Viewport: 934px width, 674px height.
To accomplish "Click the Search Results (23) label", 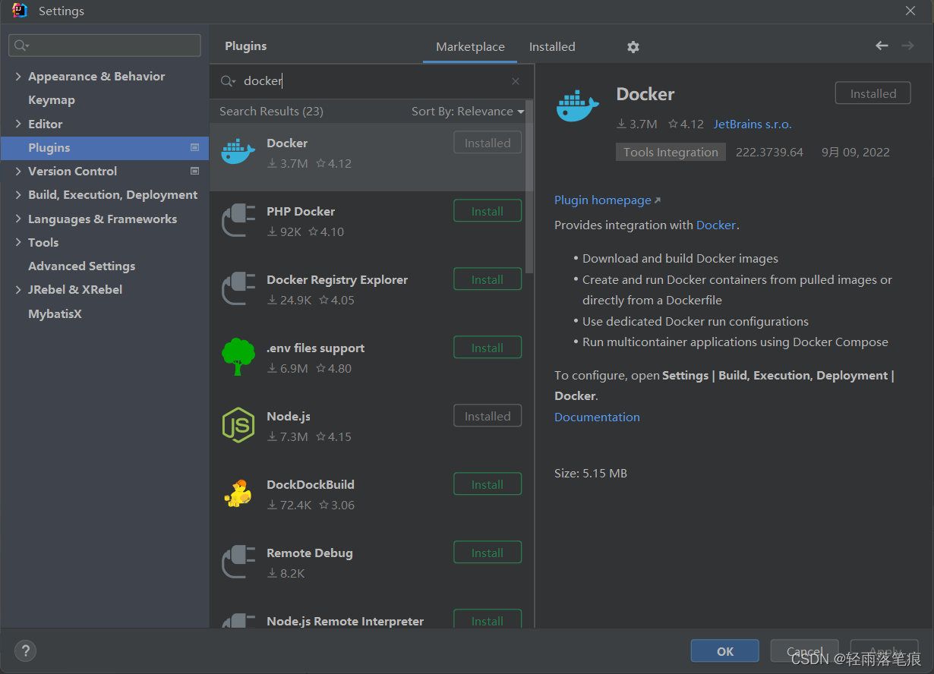I will point(271,111).
